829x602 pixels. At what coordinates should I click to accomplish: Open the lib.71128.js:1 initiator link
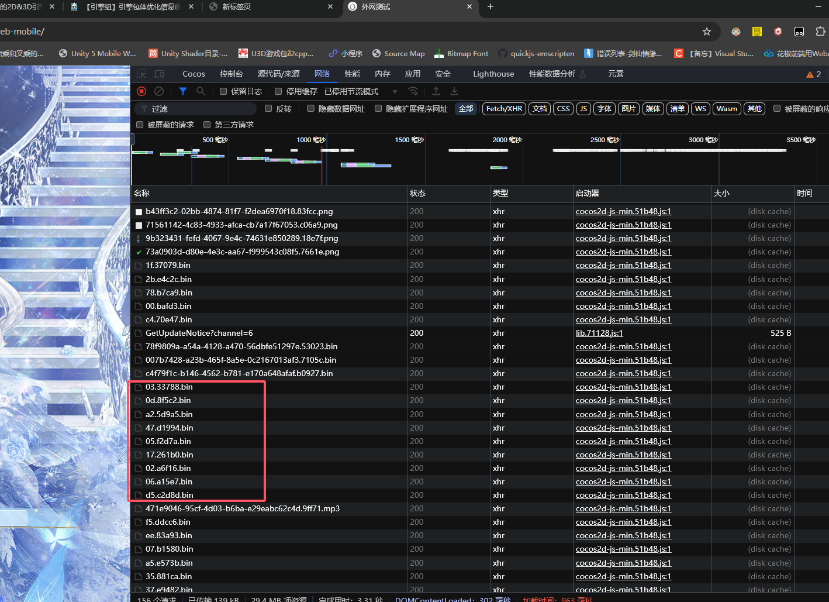(599, 333)
